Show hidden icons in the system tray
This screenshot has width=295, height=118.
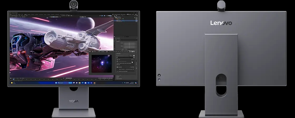pos(123,83)
